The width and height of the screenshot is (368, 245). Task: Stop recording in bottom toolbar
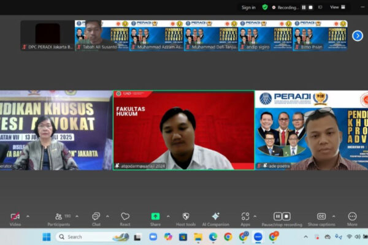tap(286, 216)
